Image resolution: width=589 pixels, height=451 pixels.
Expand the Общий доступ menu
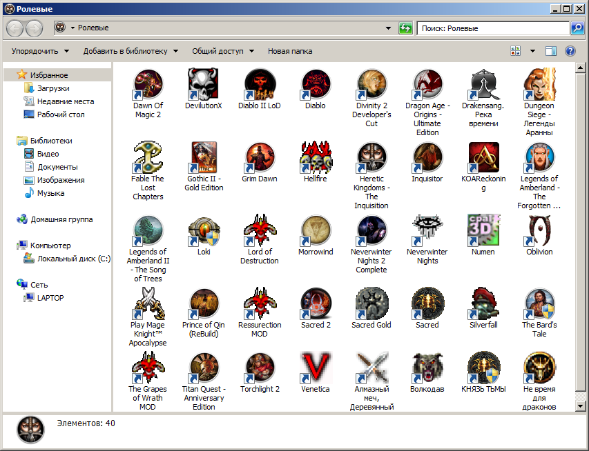[x=223, y=51]
